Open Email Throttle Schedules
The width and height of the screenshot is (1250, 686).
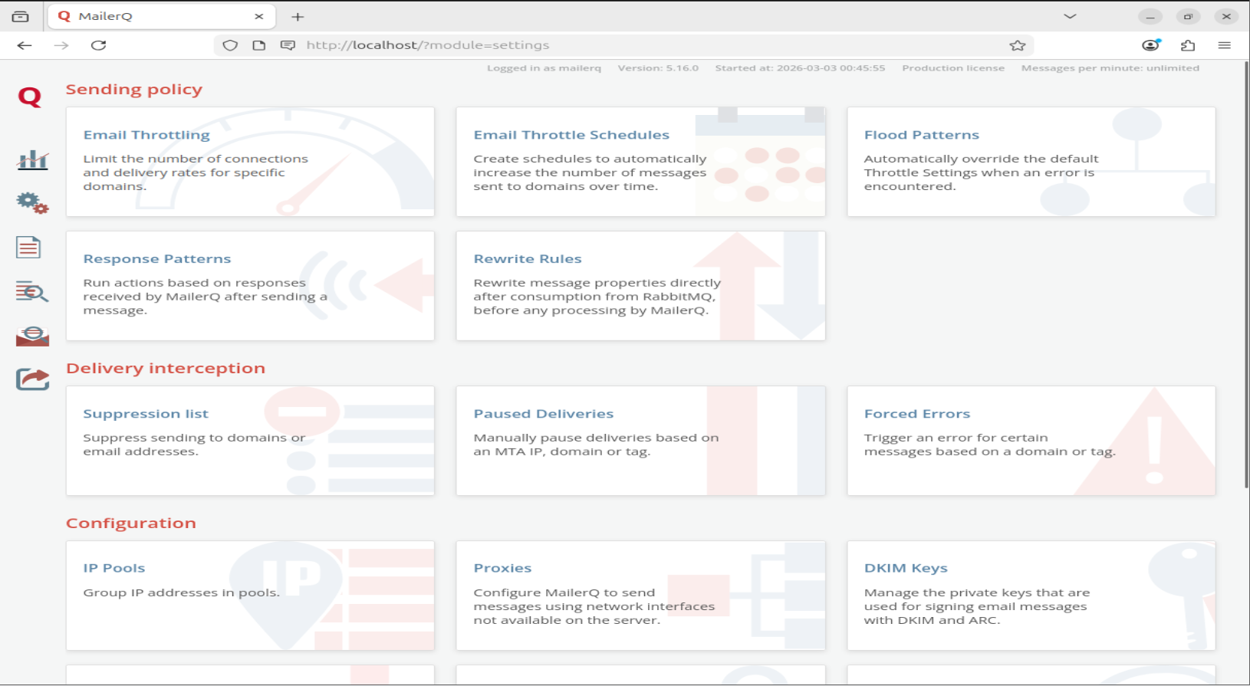pyautogui.click(x=640, y=162)
